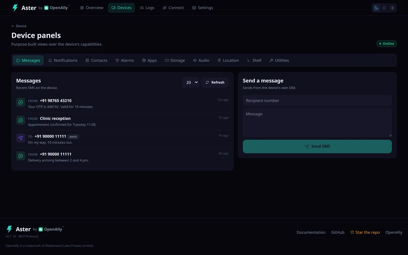
Task: Click the chat icon beside the OTP message
Action: [x=21, y=102]
